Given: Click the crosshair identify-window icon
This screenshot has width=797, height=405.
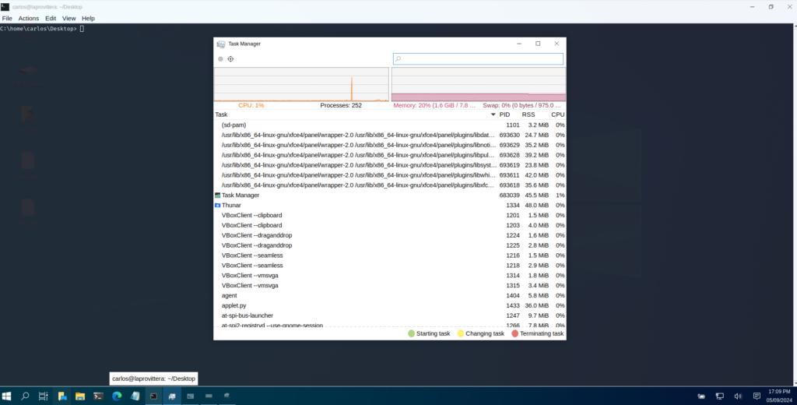Looking at the screenshot, I should tap(230, 58).
